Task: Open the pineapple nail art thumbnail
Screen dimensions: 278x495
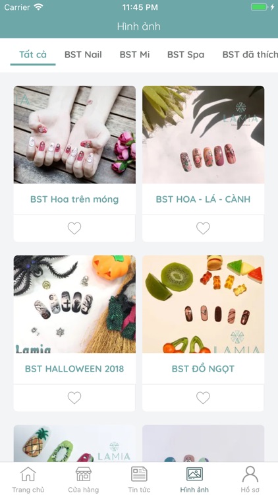Action: 74,444
